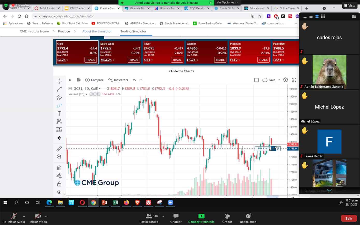Select the zoom in tool
Image resolution: width=360 pixels, height=225 pixels.
59,157
